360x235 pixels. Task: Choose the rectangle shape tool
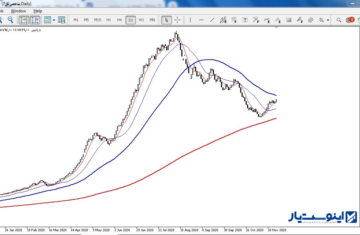click(x=289, y=20)
